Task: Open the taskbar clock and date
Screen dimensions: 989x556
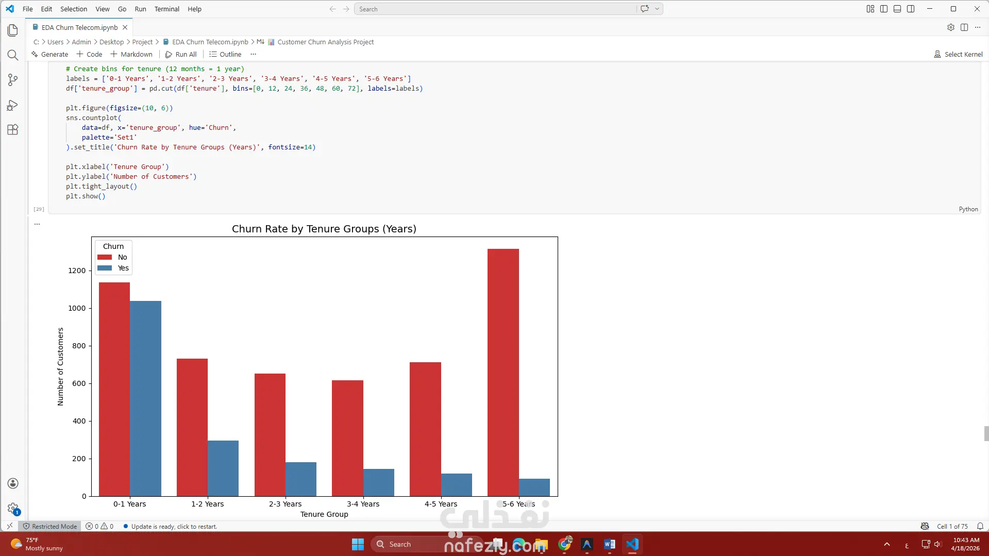Action: [x=966, y=544]
